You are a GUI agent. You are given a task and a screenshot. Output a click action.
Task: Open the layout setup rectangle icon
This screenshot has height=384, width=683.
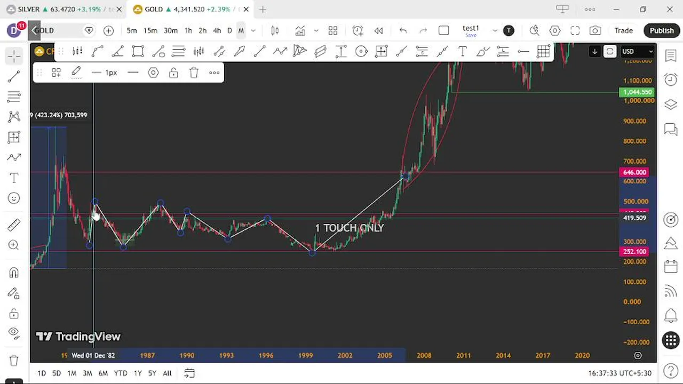pyautogui.click(x=443, y=30)
